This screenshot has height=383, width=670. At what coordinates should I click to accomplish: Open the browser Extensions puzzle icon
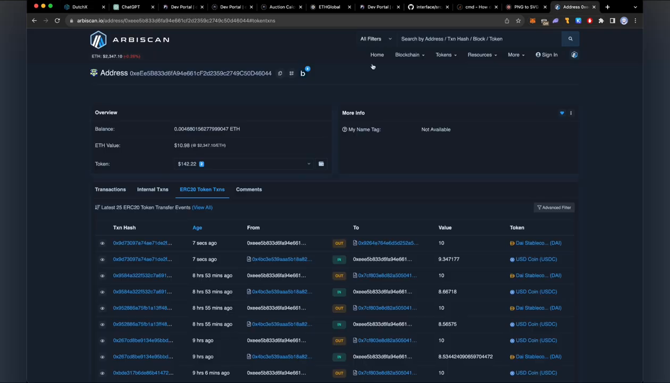[601, 21]
